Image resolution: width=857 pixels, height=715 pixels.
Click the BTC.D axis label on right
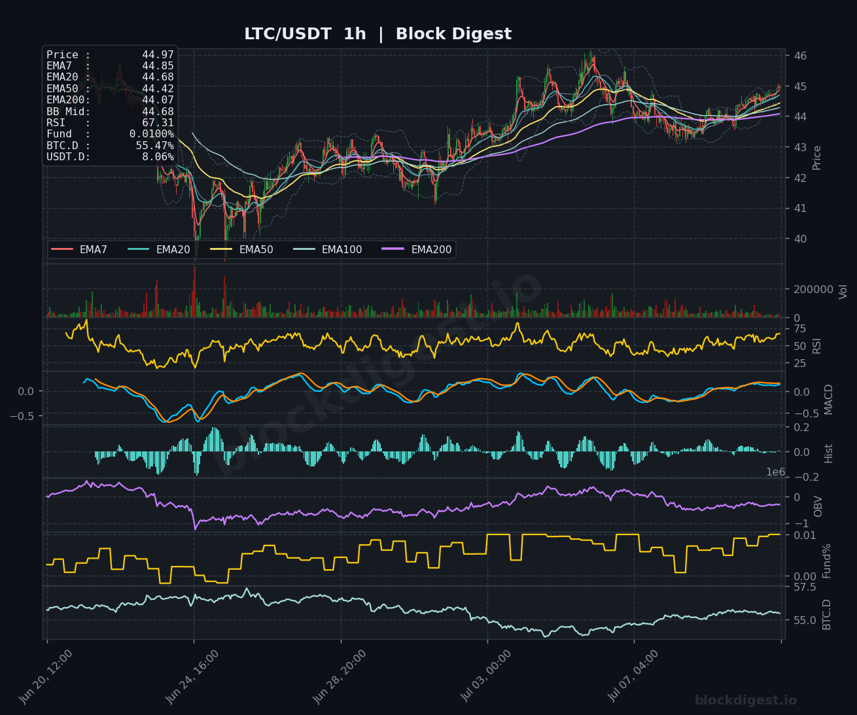coord(827,614)
